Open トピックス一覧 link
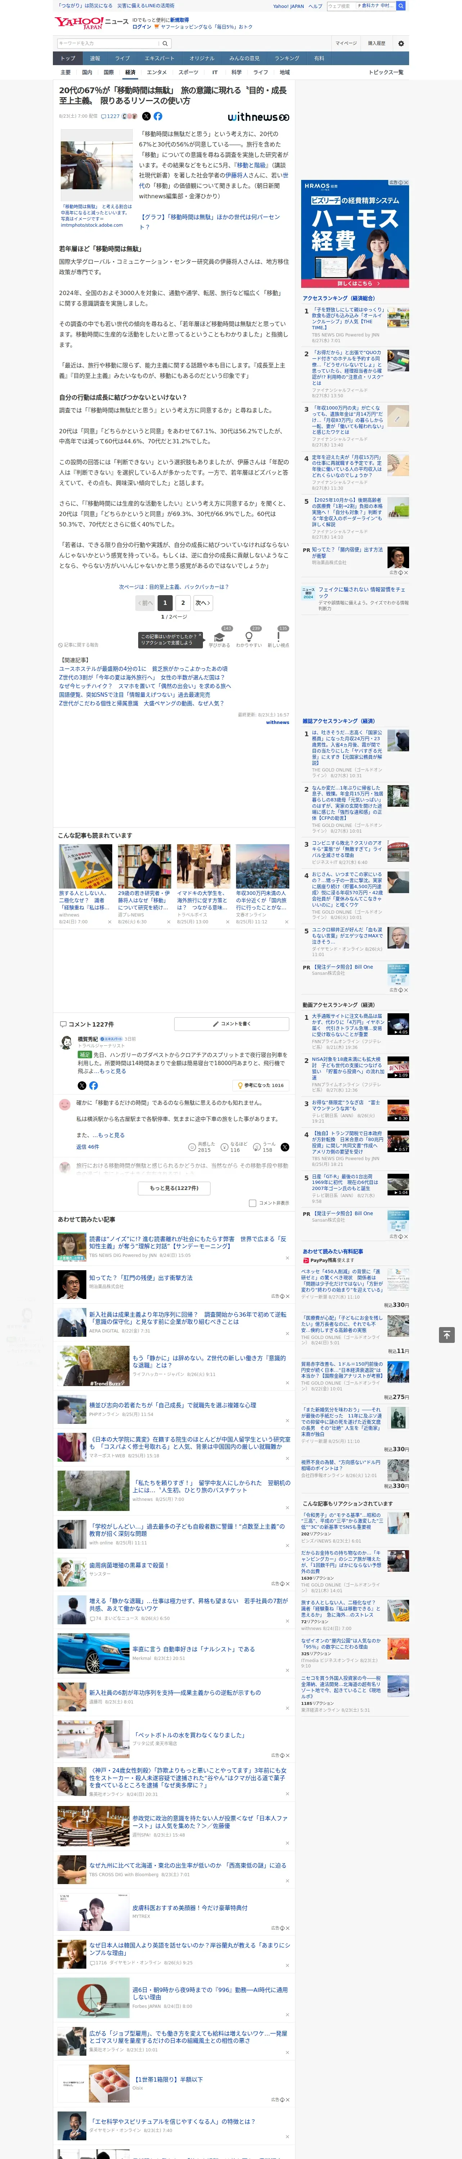Screen dimensions: 462x2159 coord(386,72)
